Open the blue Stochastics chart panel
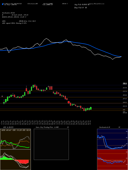The width and height of the screenshot is (128, 170). click(112, 139)
